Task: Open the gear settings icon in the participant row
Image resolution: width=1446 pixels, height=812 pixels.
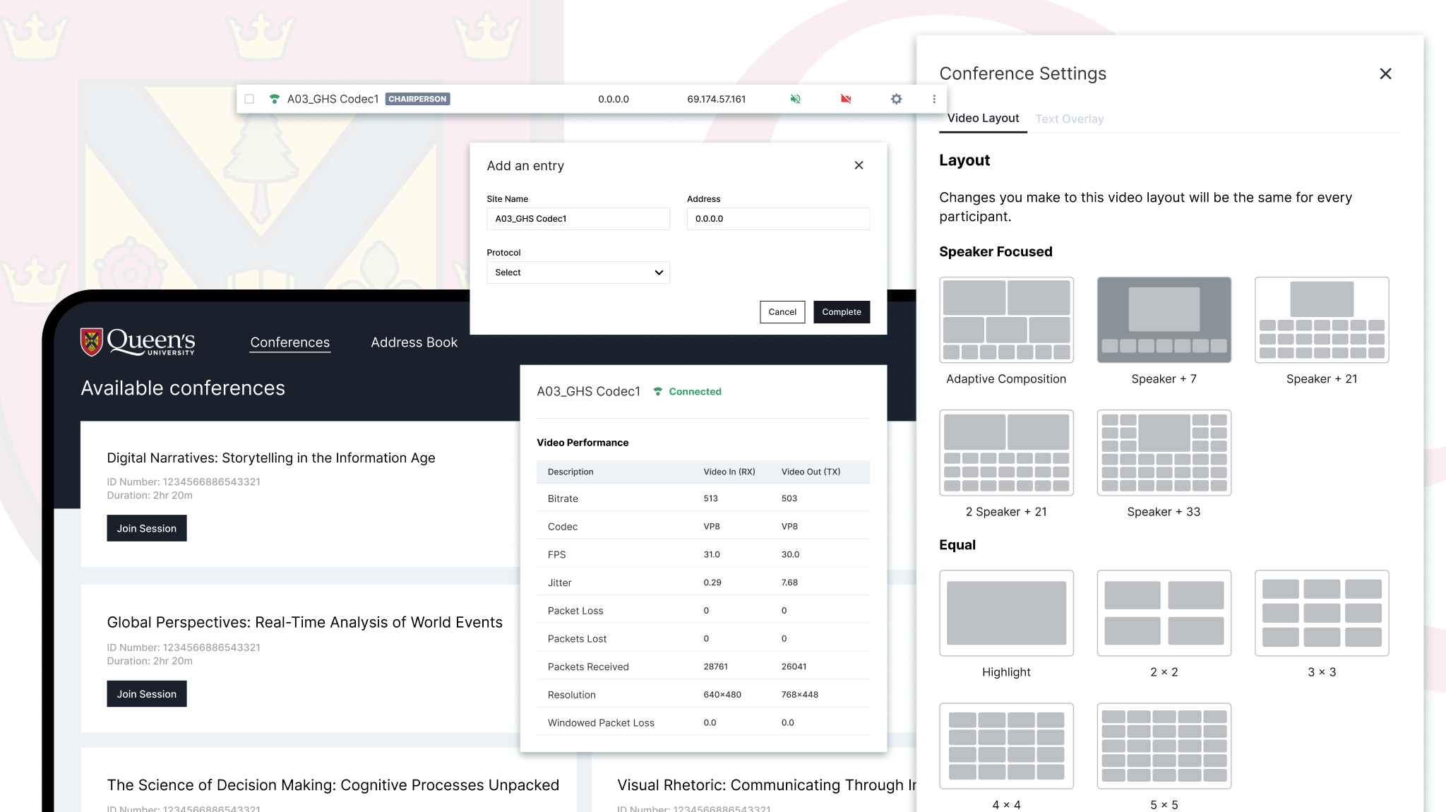Action: point(896,99)
